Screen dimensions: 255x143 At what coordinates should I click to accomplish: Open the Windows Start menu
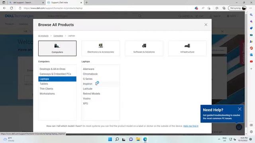point(110,139)
